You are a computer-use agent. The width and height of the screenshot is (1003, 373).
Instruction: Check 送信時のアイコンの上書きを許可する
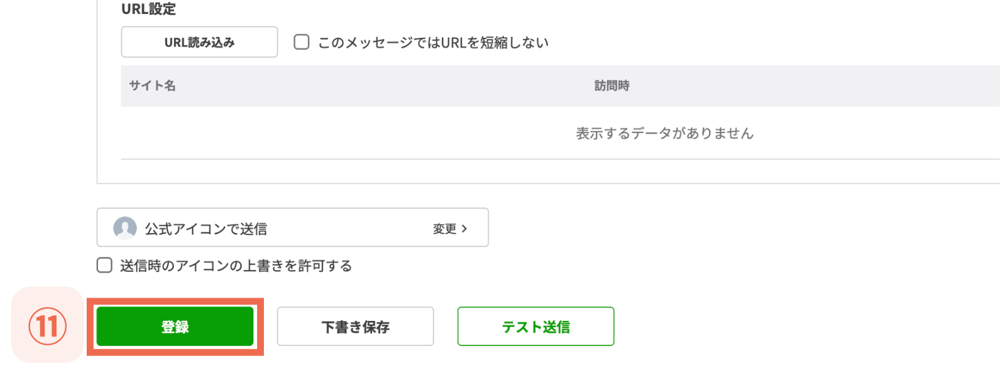click(104, 265)
